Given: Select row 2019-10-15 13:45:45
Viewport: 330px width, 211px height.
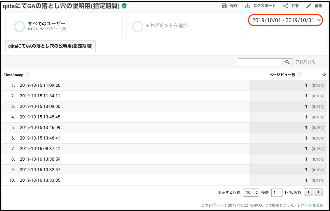Looking at the screenshot, I should click(x=164, y=117).
